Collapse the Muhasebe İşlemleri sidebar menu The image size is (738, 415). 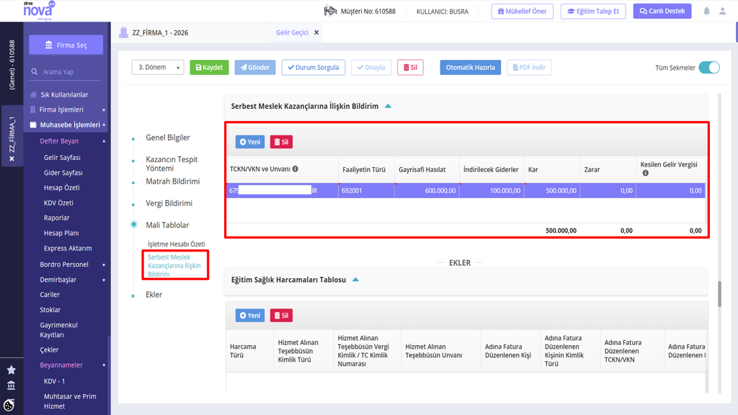point(67,125)
